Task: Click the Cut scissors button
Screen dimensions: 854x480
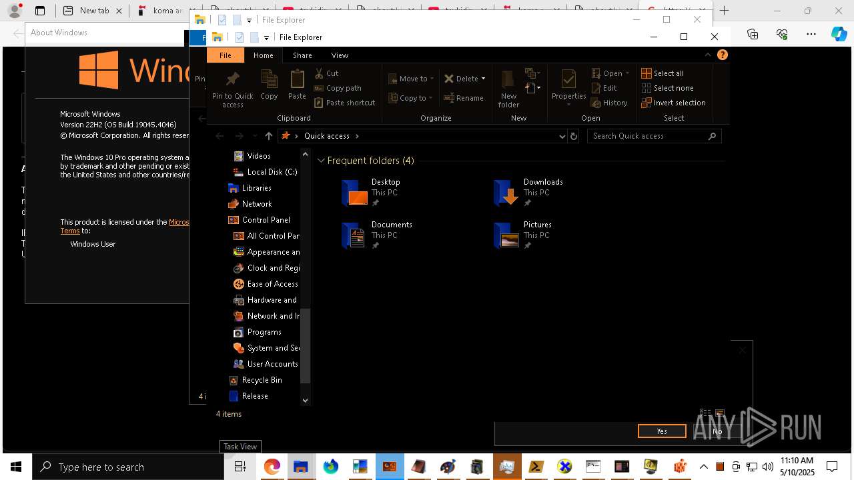Action: pyautogui.click(x=327, y=73)
